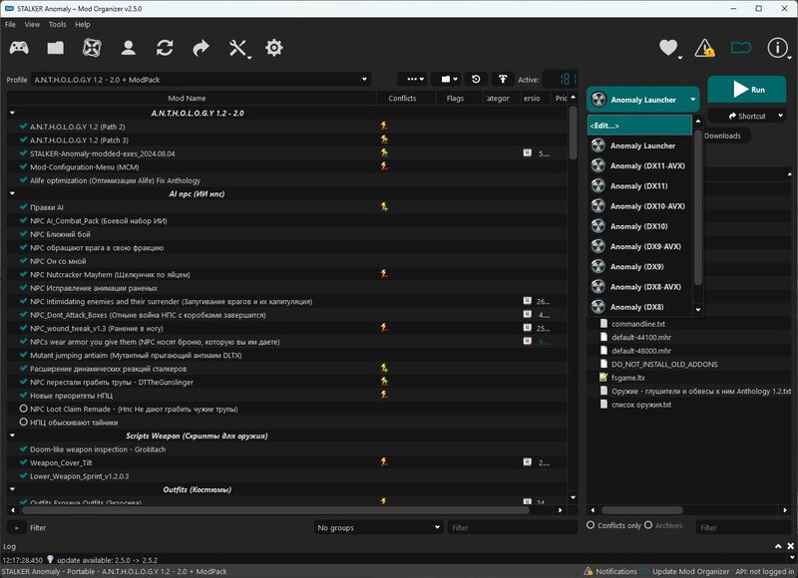Screen dimensions: 798x578
Task: Focus the mod list Filter input field
Action: (512, 527)
